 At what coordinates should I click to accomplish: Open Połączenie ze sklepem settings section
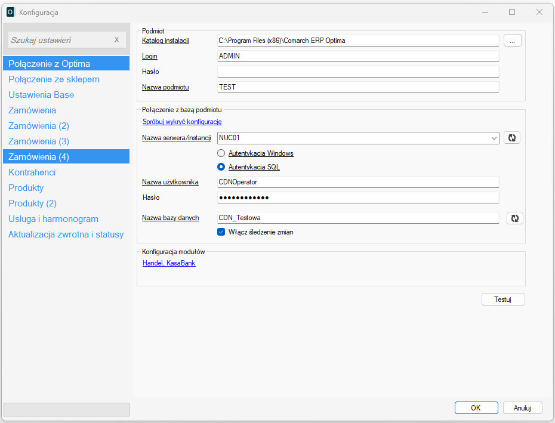click(54, 79)
